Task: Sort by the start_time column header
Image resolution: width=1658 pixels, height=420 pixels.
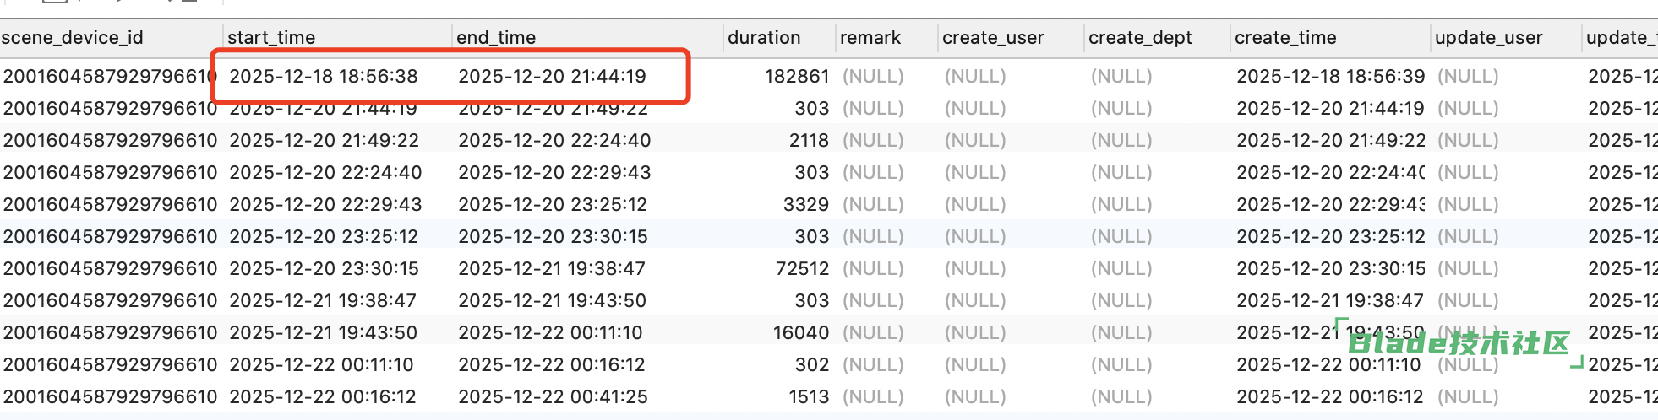Action: [x=271, y=38]
